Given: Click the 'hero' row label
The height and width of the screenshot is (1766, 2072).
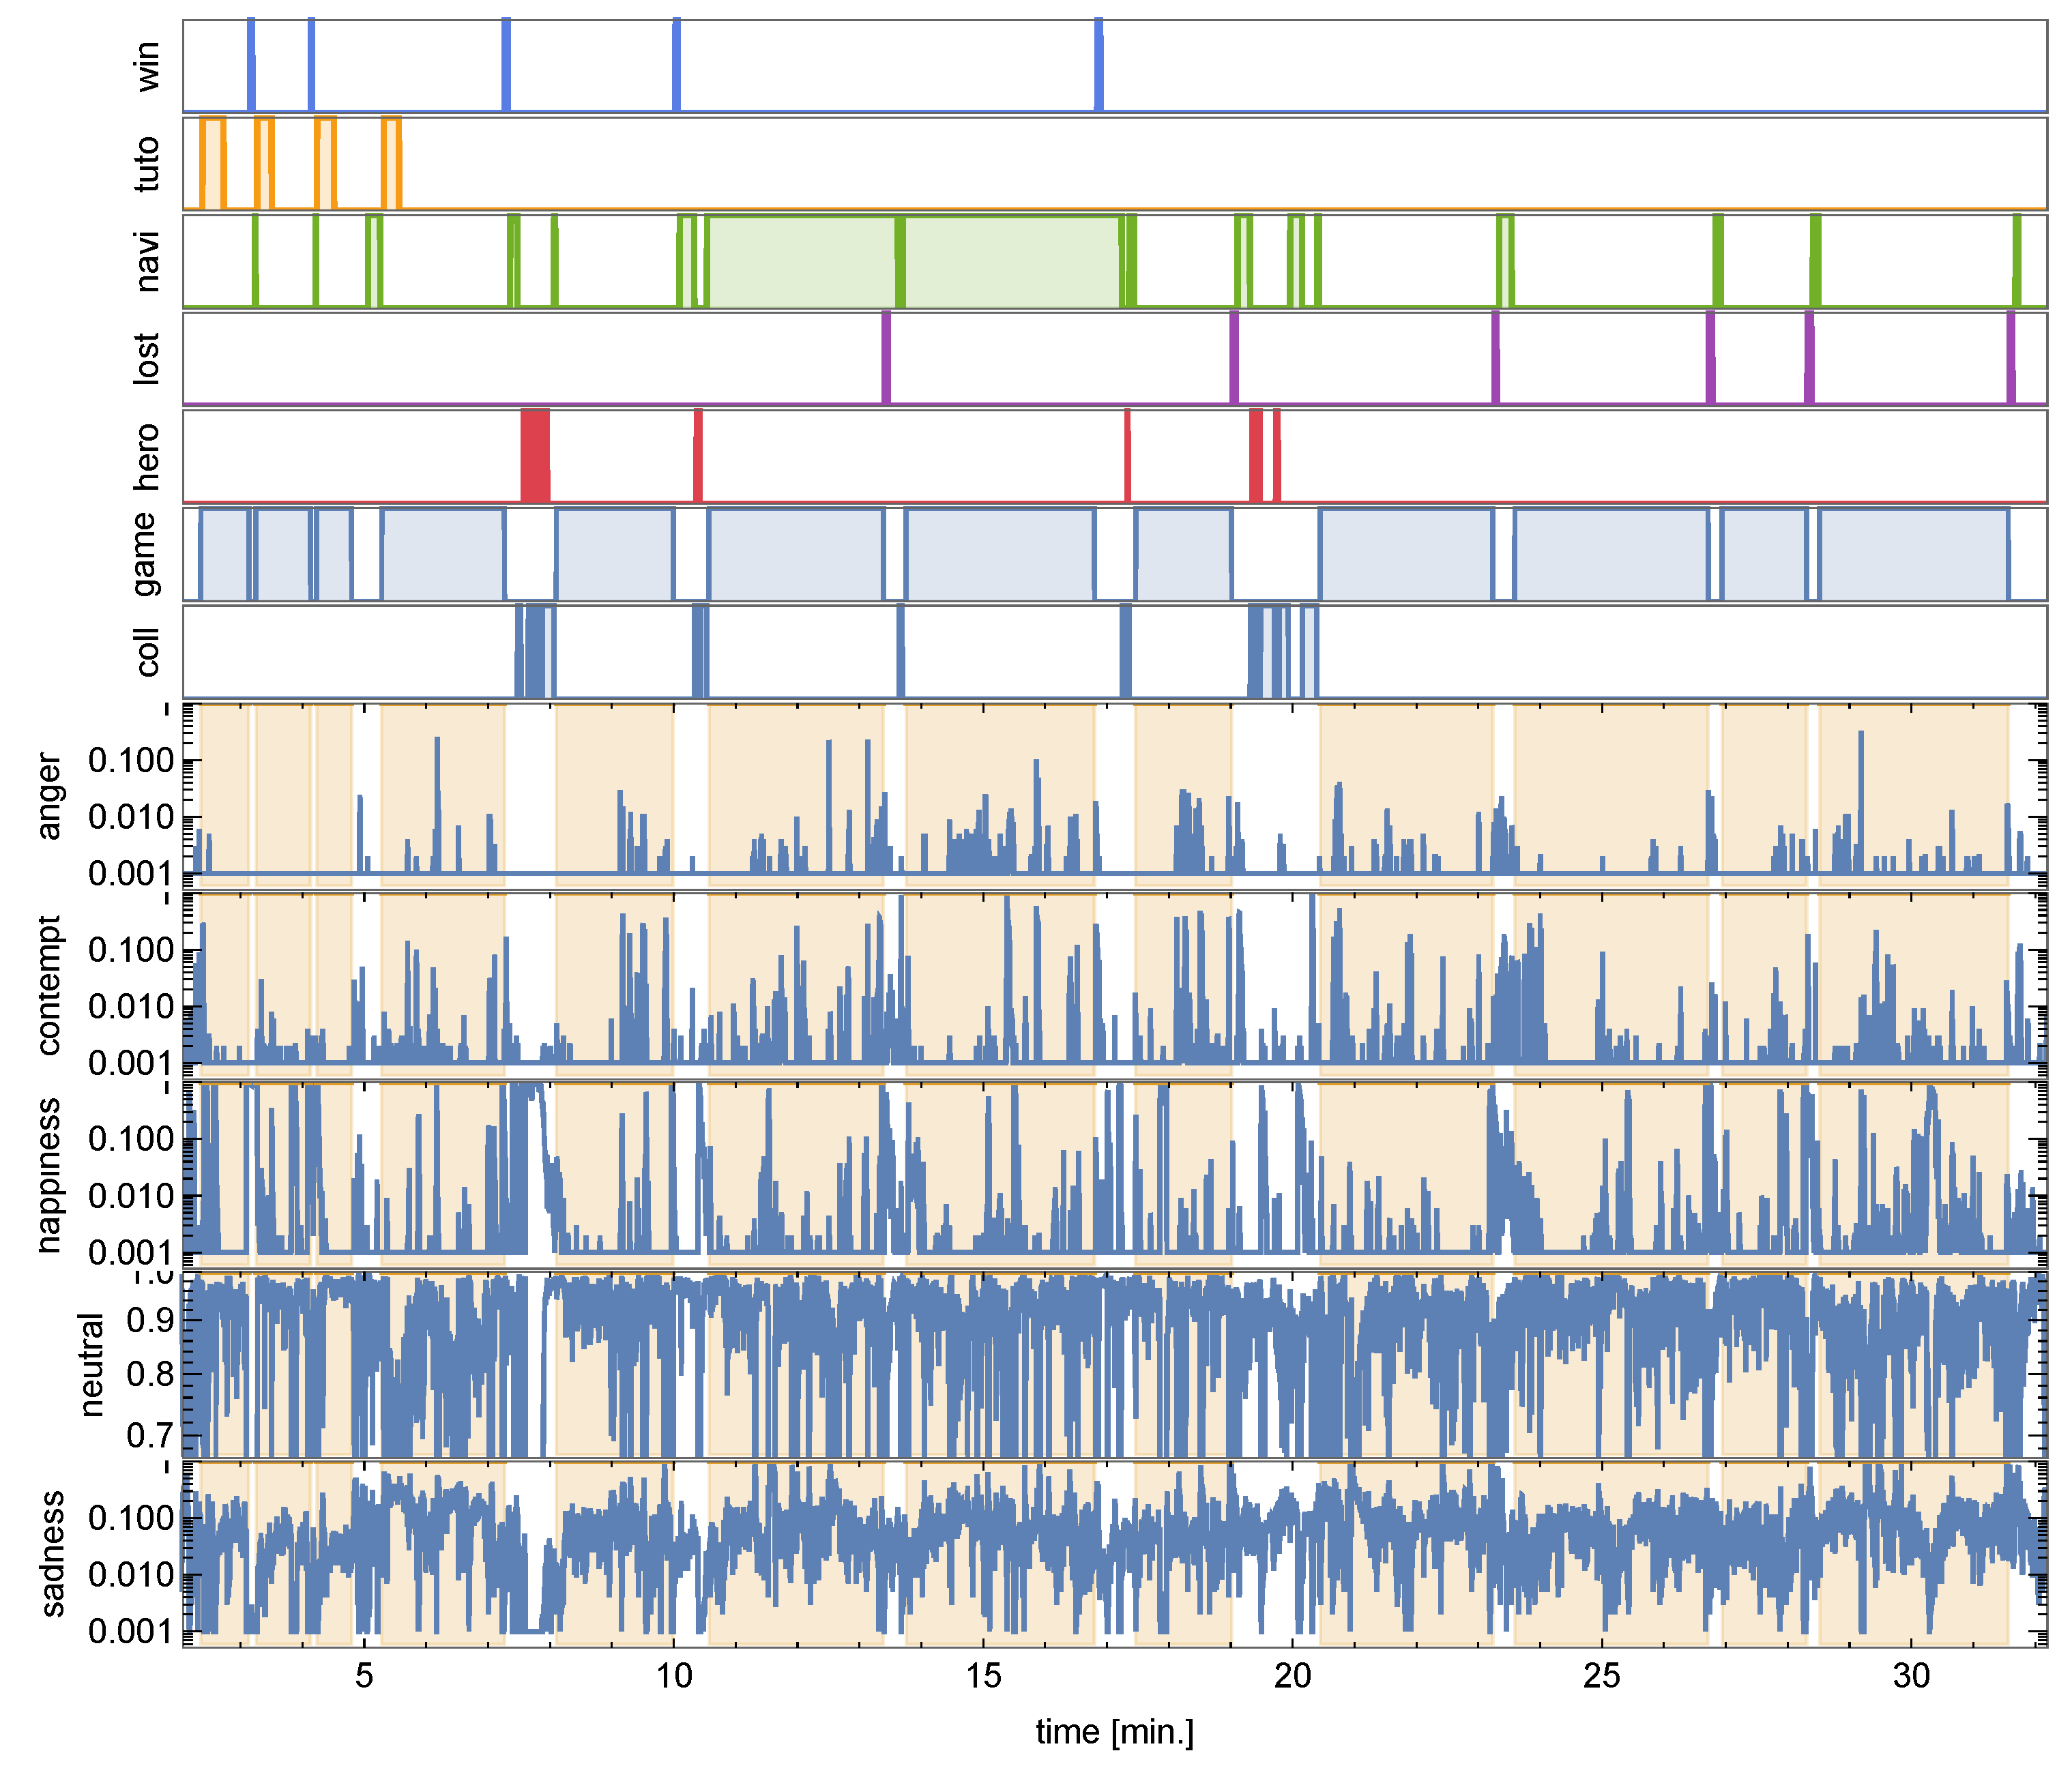Looking at the screenshot, I should tap(147, 456).
